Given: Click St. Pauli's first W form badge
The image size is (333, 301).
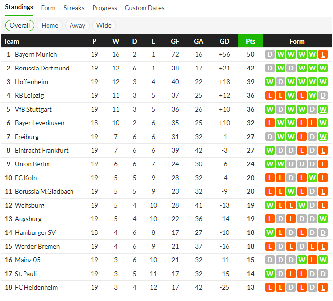Looking at the screenshot, I should click(x=270, y=274).
